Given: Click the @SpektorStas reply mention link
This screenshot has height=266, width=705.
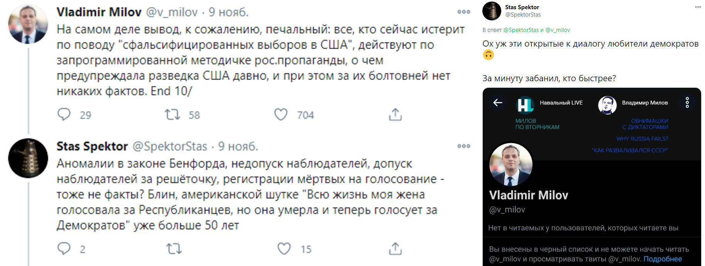Looking at the screenshot, I should 521,30.
